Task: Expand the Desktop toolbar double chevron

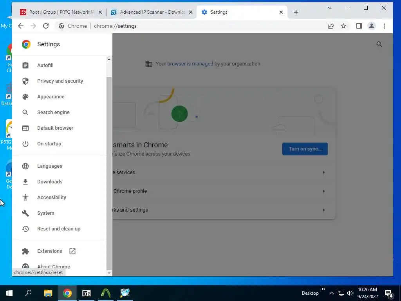Action: [323, 289]
